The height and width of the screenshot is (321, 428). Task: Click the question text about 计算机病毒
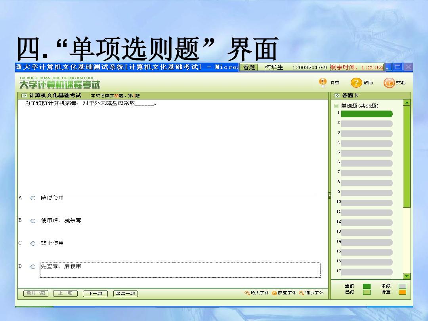coord(90,103)
